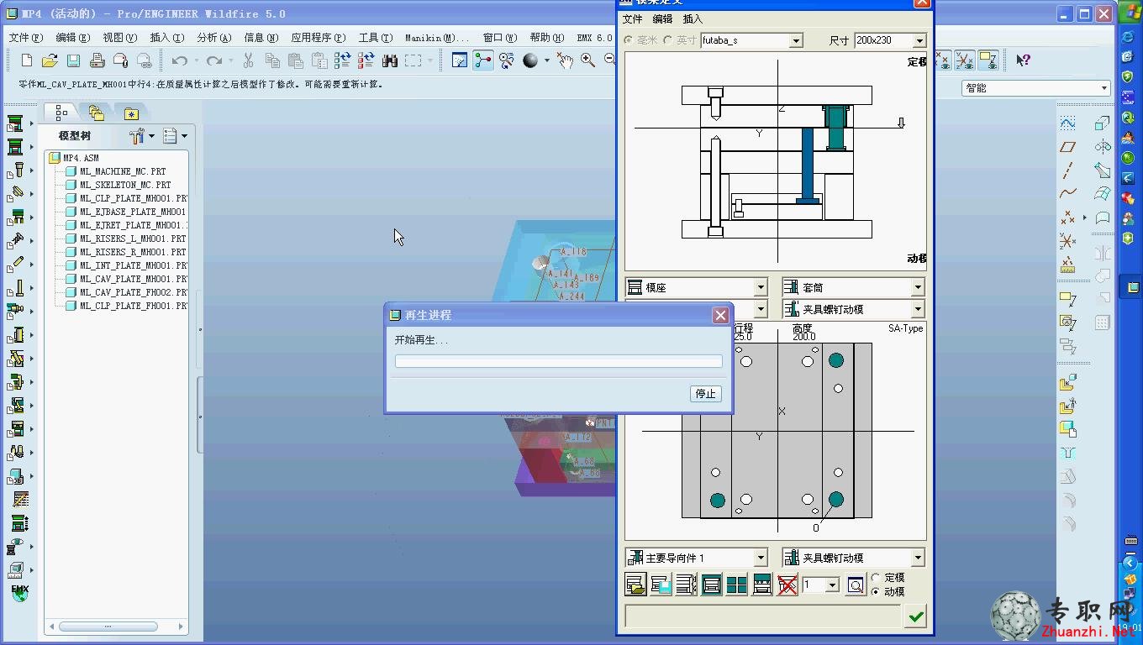Image resolution: width=1143 pixels, height=645 pixels.
Task: Open the EMX 6.0 menu
Action: click(594, 38)
